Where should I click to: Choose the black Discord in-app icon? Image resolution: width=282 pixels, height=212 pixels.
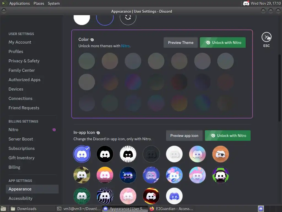click(x=105, y=154)
